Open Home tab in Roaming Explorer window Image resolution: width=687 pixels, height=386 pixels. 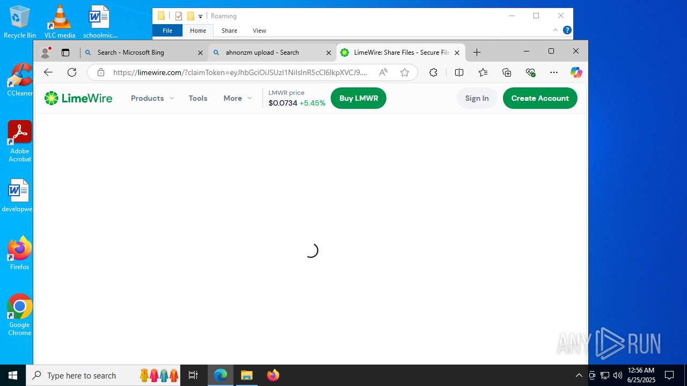tap(198, 31)
